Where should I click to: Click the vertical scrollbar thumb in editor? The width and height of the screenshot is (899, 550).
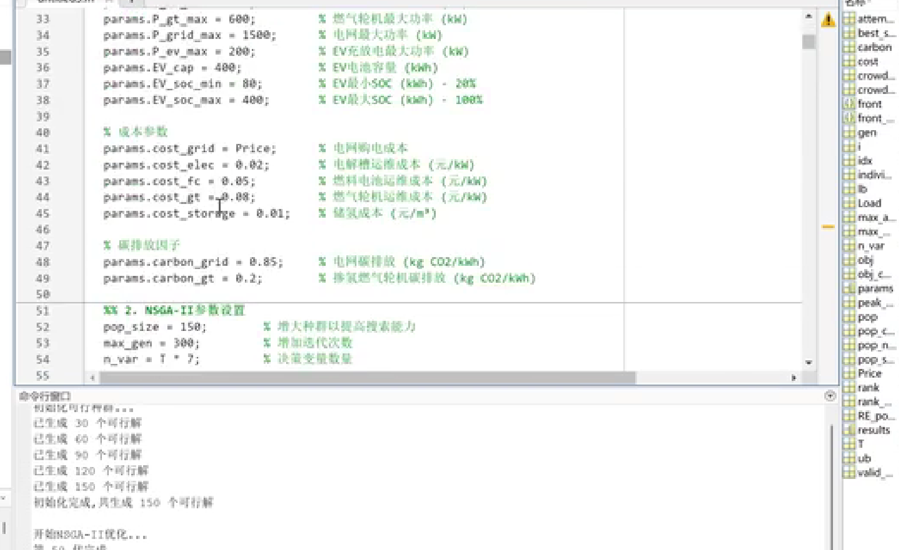click(x=809, y=42)
